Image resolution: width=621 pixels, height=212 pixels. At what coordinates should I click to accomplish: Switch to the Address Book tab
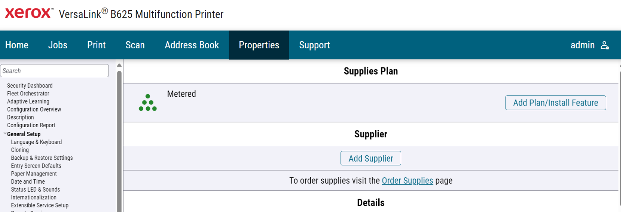192,45
